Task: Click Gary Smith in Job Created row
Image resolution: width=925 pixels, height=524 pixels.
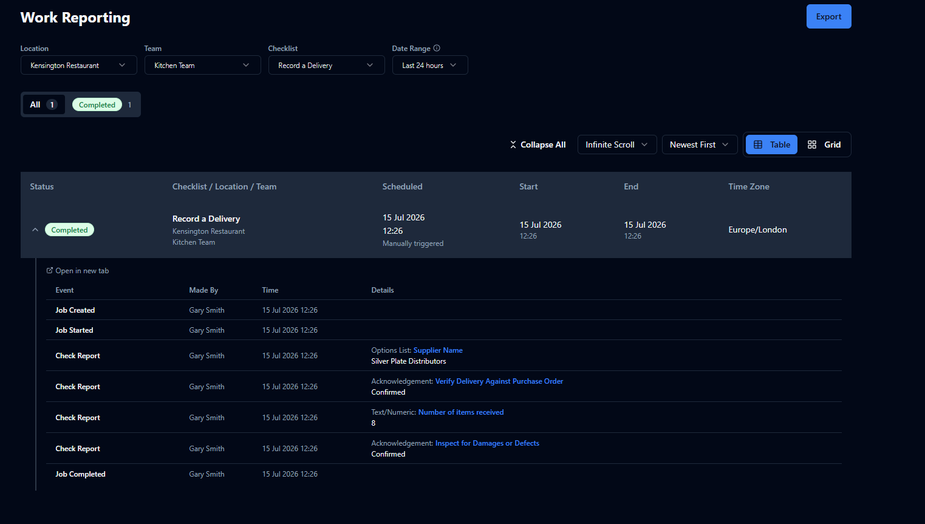Action: tap(207, 310)
